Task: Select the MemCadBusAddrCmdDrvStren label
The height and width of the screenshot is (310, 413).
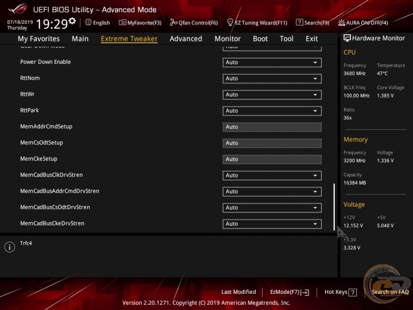Action: click(x=59, y=191)
